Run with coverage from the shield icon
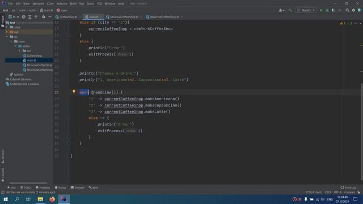 pyautogui.click(x=334, y=10)
